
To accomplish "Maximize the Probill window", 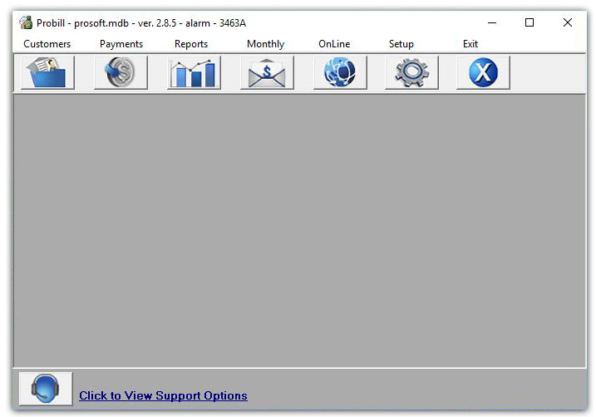I will [x=530, y=22].
